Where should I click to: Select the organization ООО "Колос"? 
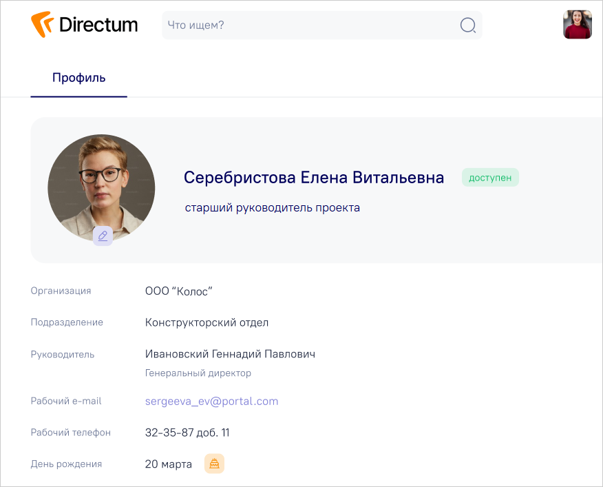click(x=178, y=291)
